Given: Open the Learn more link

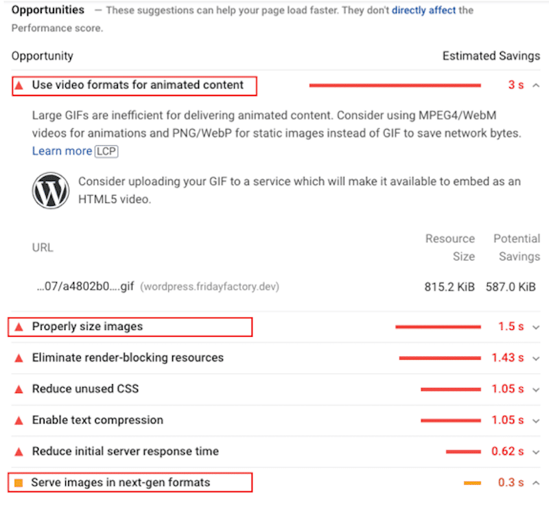Looking at the screenshot, I should coord(62,151).
